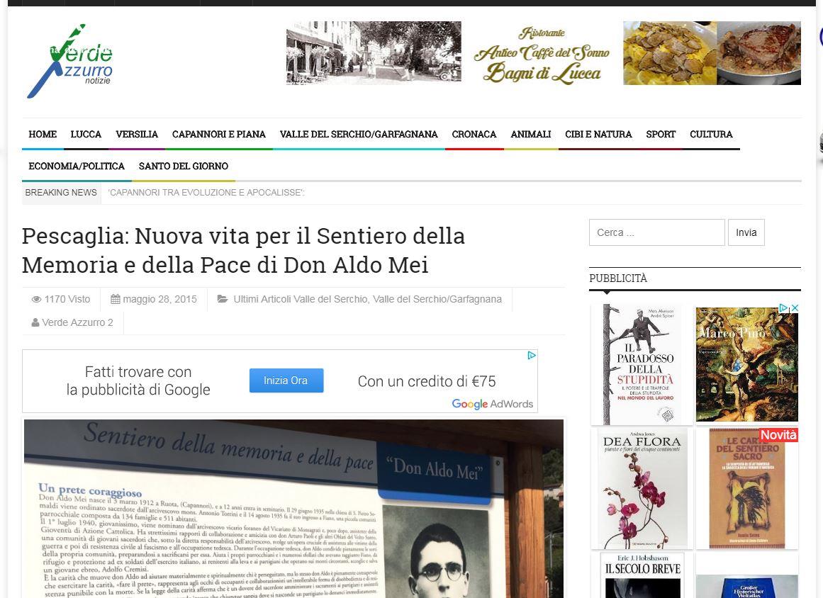Close the sidebar book advertisement
This screenshot has height=598, width=823.
(x=795, y=308)
